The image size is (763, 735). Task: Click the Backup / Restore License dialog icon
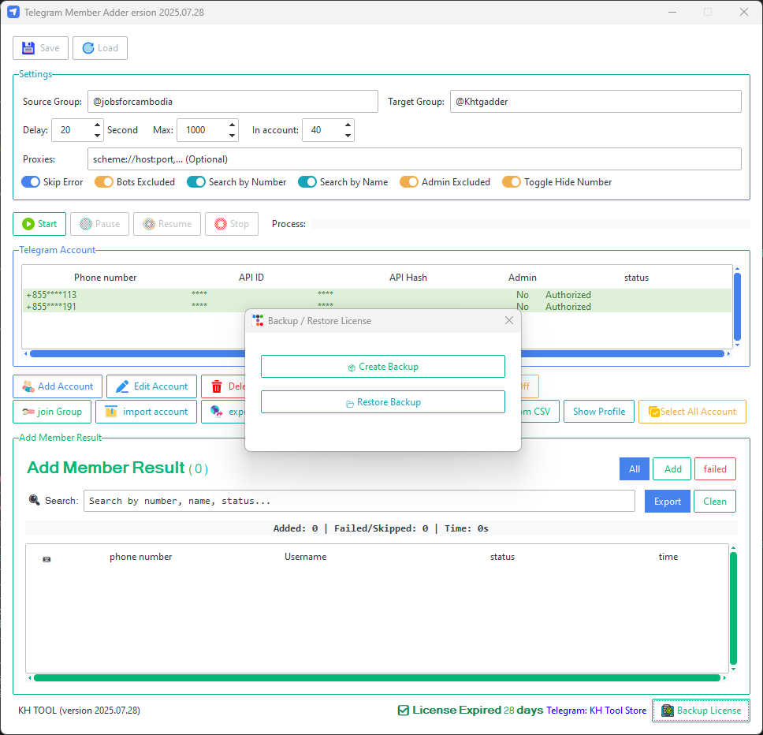[x=258, y=321]
